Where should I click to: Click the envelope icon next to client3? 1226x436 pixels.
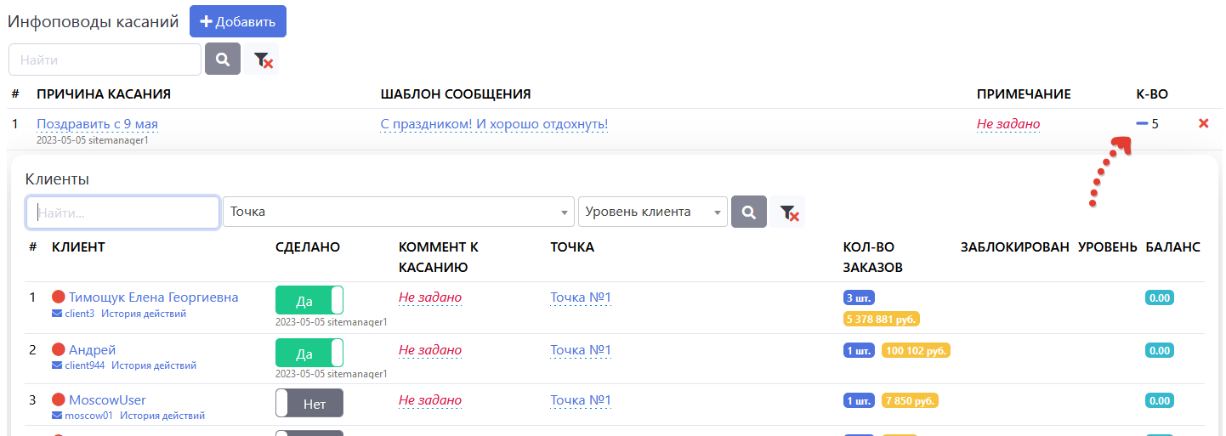(x=58, y=314)
